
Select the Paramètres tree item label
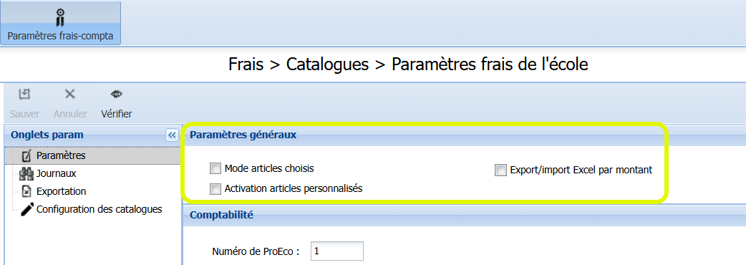pos(61,155)
